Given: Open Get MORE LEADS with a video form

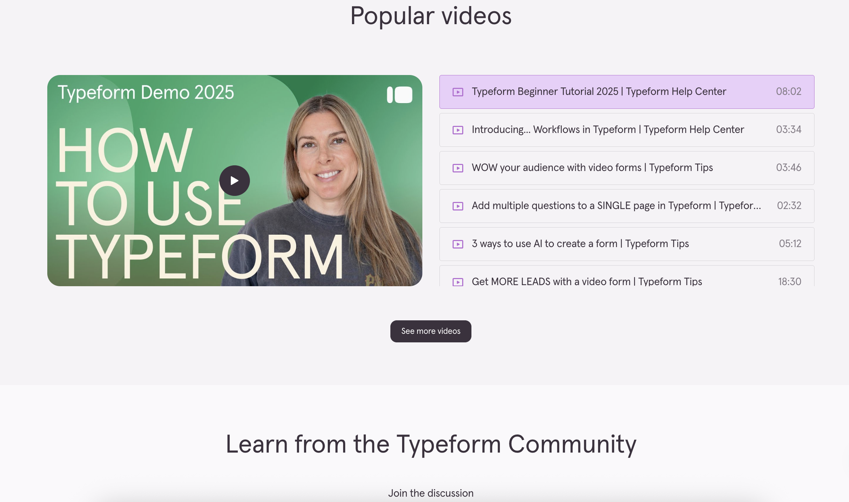Looking at the screenshot, I should click(x=627, y=276).
